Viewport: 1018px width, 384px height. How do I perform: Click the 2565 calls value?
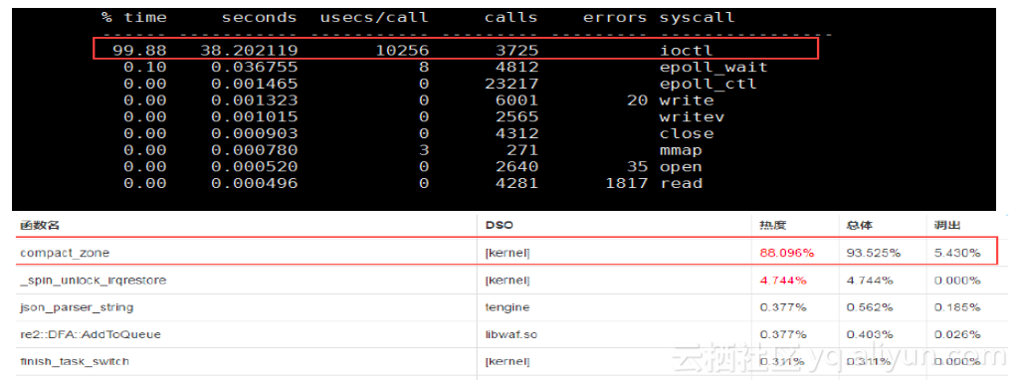click(x=516, y=116)
